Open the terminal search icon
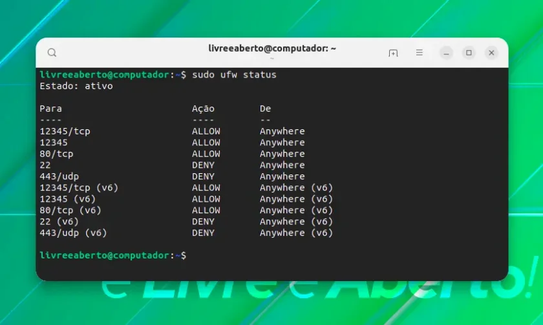 point(52,52)
